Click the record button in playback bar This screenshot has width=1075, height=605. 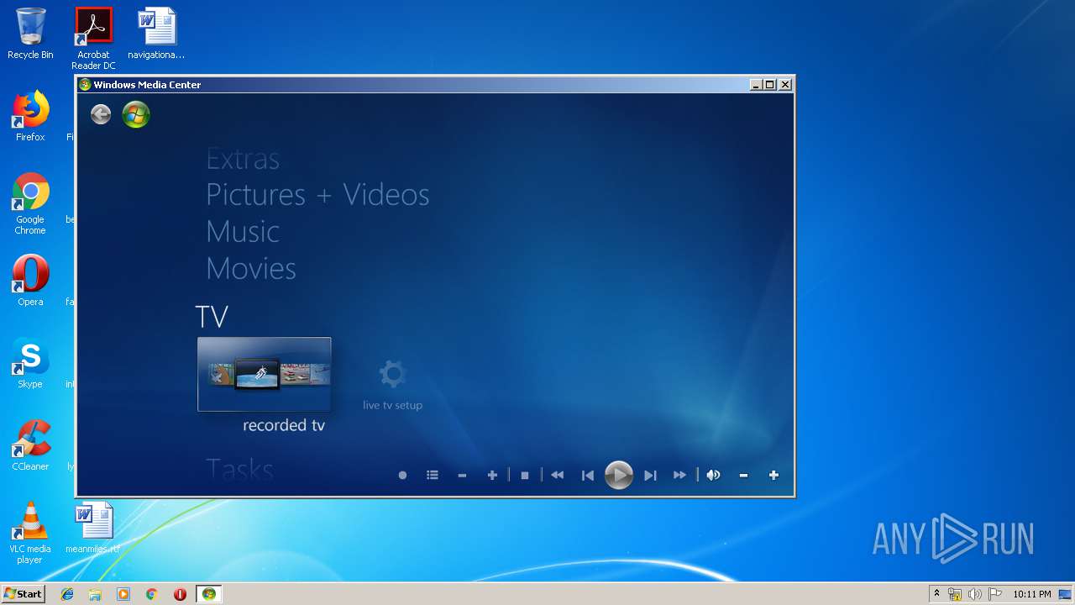[402, 476]
